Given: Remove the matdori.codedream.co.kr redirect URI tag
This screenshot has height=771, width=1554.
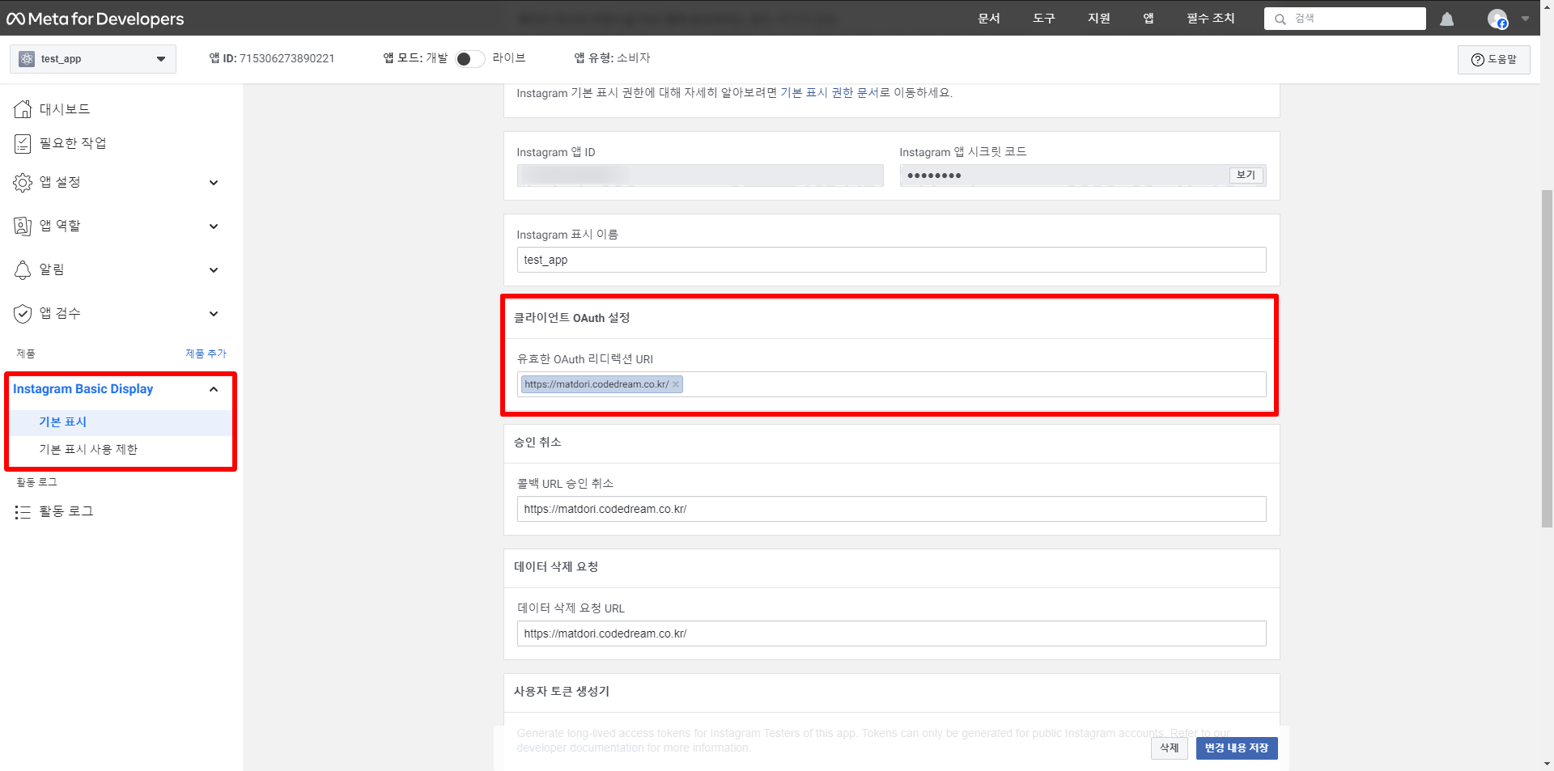Looking at the screenshot, I should coord(676,384).
